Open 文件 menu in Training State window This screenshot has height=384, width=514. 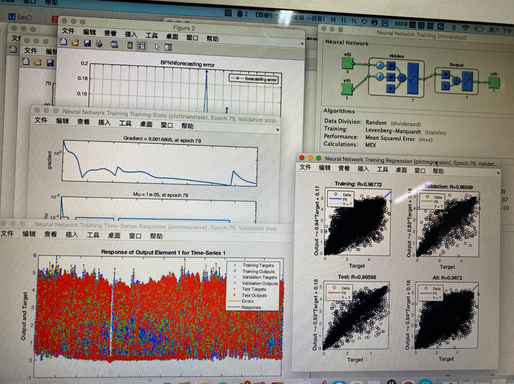tap(41, 120)
